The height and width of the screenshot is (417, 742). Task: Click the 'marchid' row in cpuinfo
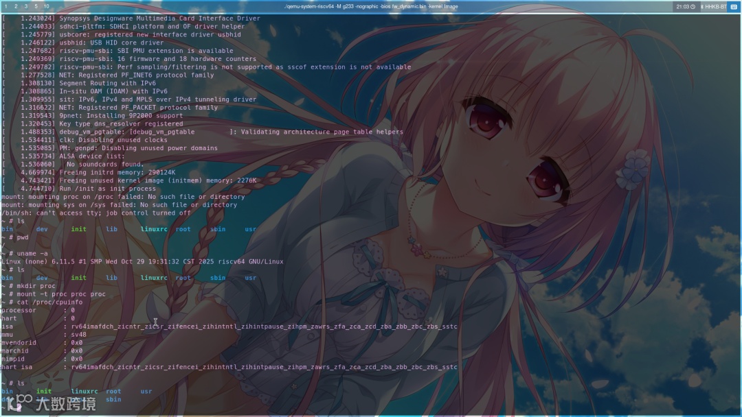pyautogui.click(x=42, y=351)
